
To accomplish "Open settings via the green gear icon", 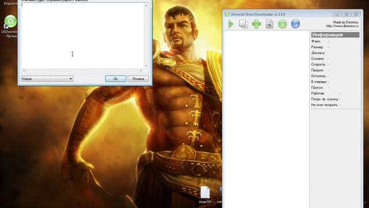I will click(x=283, y=24).
